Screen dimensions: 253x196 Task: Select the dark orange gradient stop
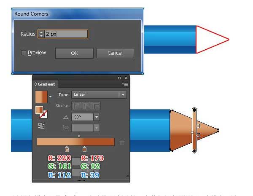click(84, 149)
